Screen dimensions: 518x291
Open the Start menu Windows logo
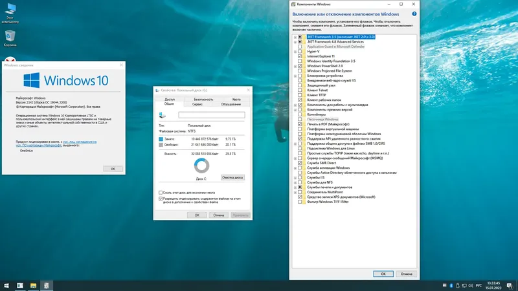[x=6, y=285]
